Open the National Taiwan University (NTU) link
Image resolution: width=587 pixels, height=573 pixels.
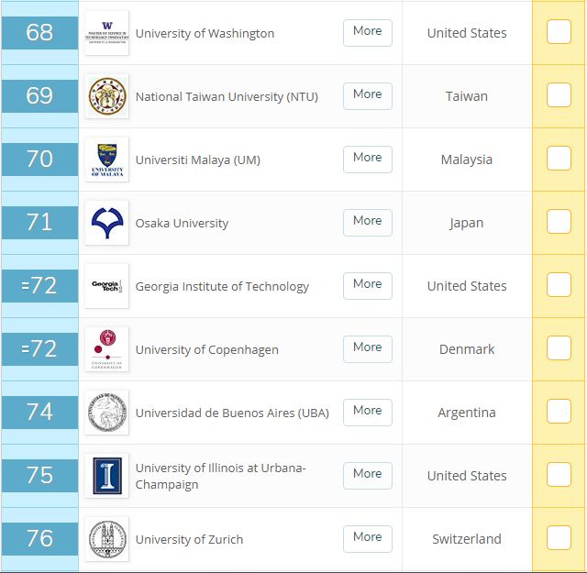pos(227,96)
